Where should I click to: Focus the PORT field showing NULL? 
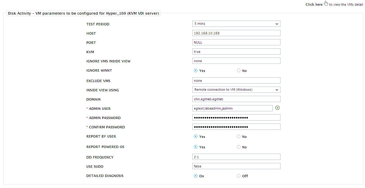pos(236,42)
